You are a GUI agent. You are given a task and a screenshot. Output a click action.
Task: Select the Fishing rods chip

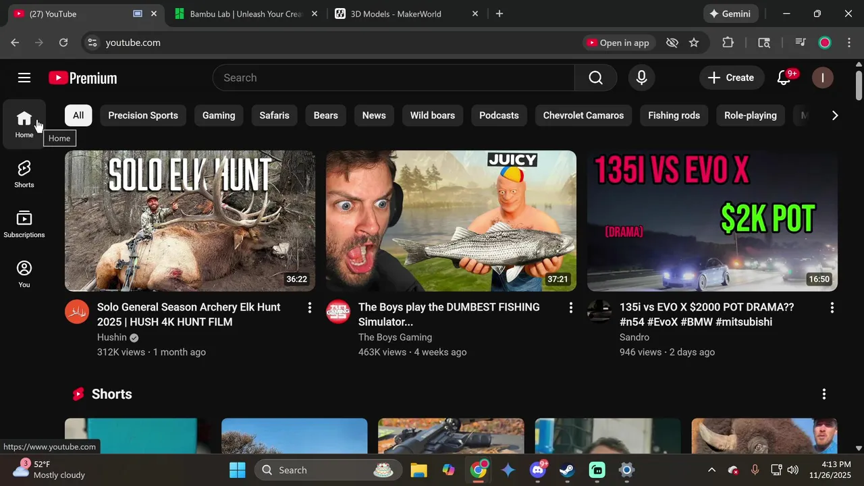[674, 115]
